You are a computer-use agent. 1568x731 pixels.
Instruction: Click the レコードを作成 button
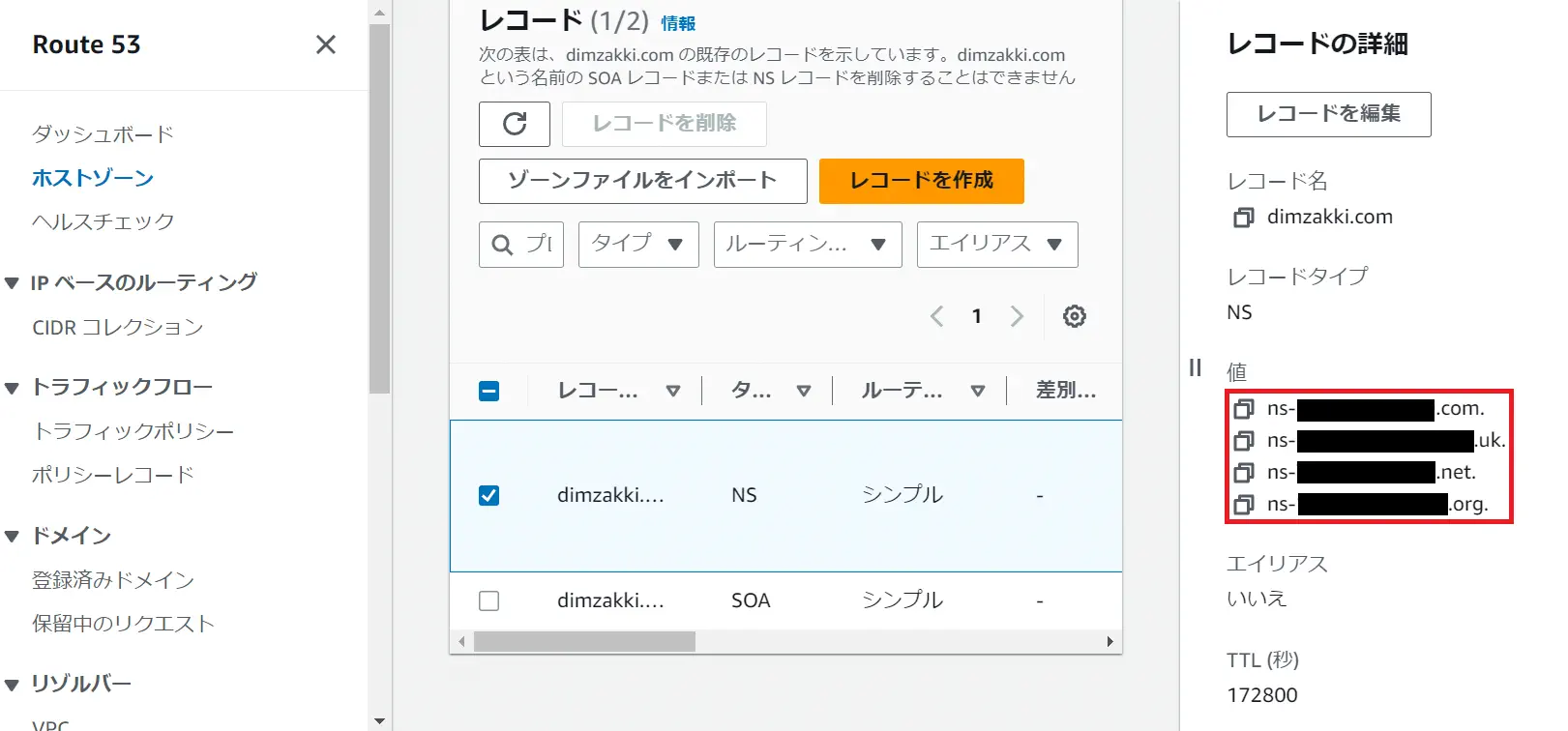click(x=921, y=181)
